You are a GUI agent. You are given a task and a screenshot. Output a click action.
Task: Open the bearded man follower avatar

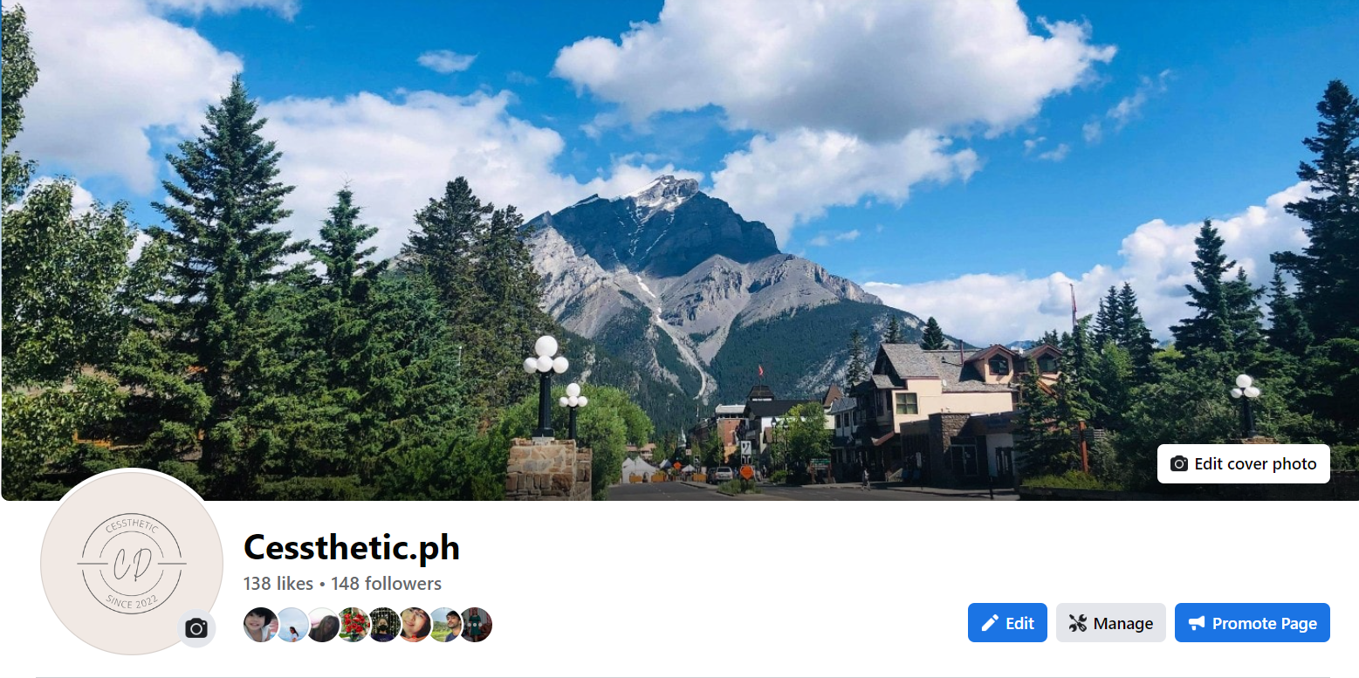click(445, 625)
